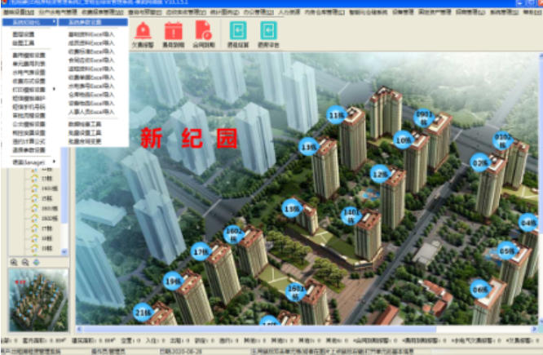This screenshot has width=543, height=355.
Task: Open the 办公管理 menu in the menu bar
Action: [258, 12]
